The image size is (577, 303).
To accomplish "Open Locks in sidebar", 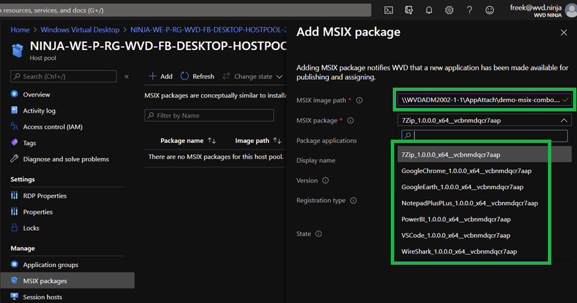I will [x=31, y=228].
